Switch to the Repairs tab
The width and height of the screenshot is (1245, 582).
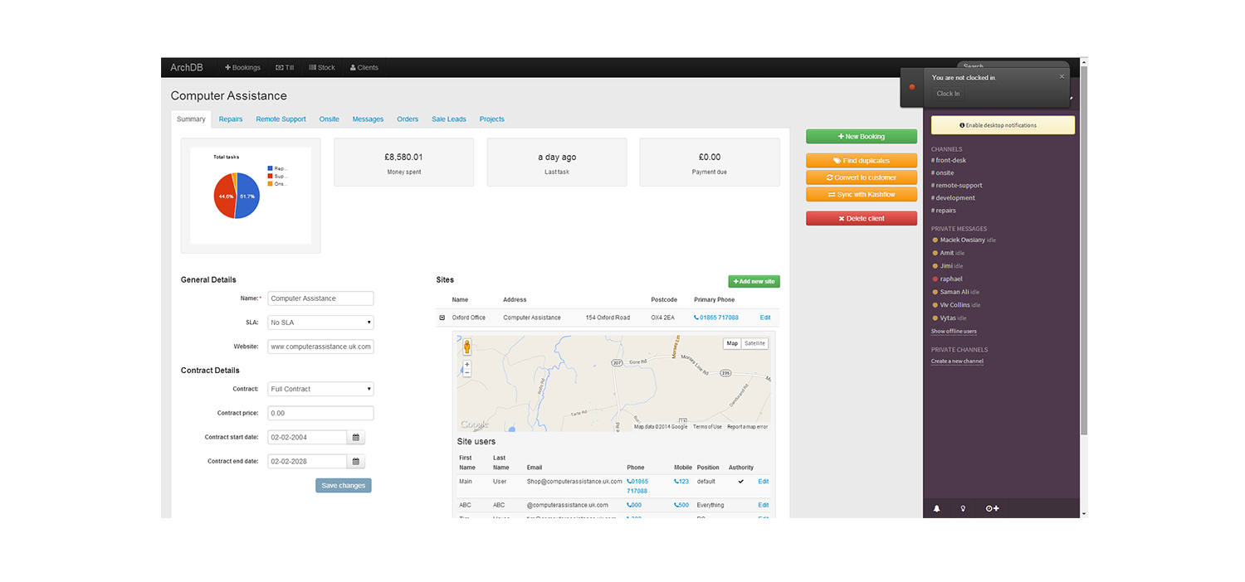pos(231,119)
